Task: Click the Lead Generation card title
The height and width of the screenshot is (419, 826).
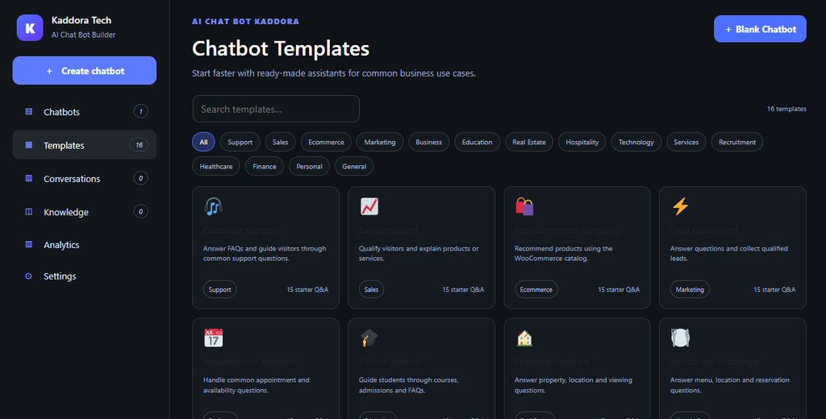Action: point(703,230)
